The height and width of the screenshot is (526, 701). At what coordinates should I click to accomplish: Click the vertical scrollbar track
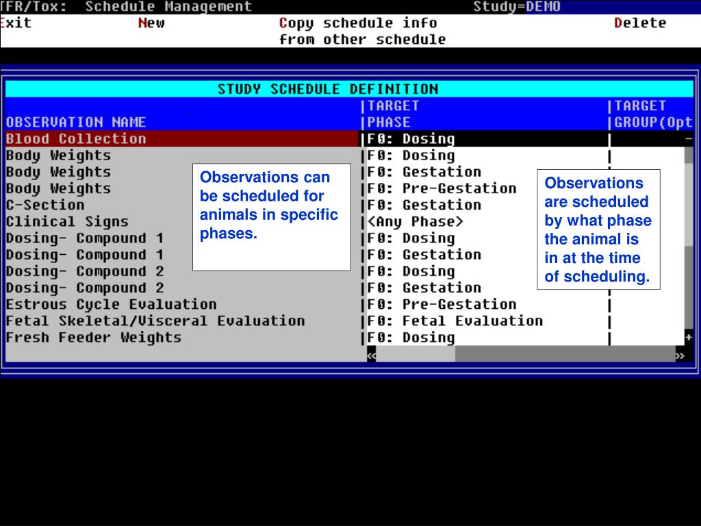pyautogui.click(x=689, y=238)
